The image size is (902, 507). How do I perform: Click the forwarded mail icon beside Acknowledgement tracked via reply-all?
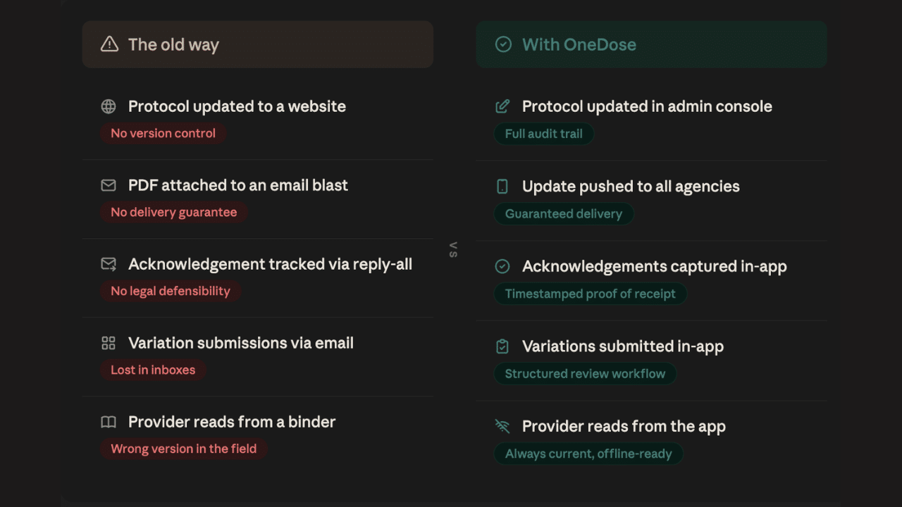(109, 264)
